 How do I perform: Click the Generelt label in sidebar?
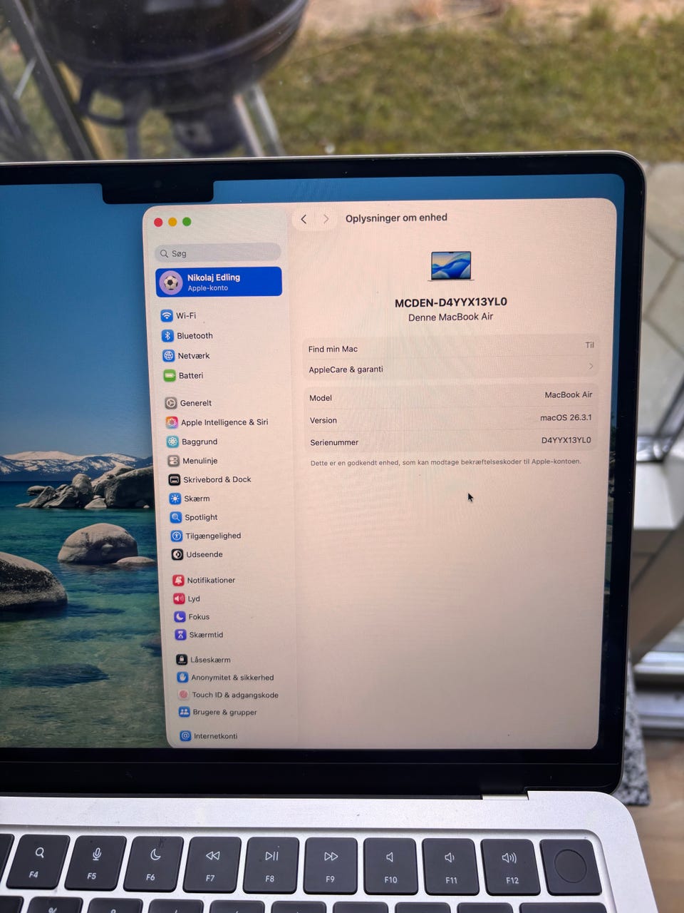196,403
